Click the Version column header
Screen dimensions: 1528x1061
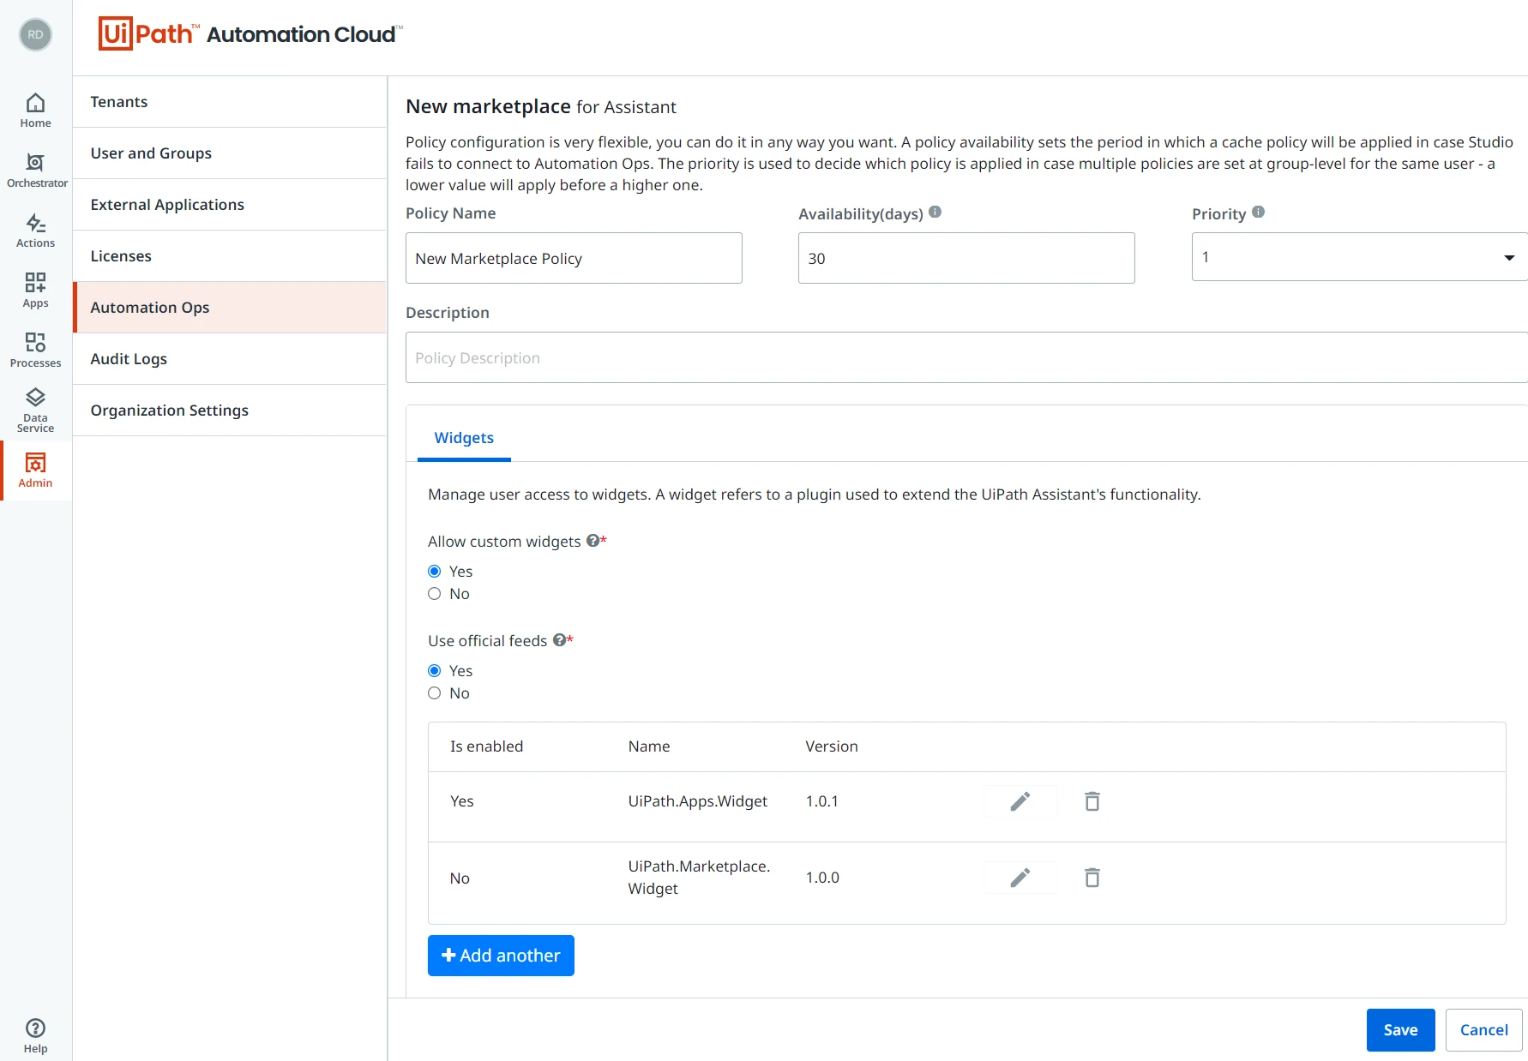832,746
